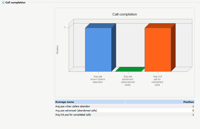Click x-axis label 'Avg init pos for completed calls'

click(158, 79)
